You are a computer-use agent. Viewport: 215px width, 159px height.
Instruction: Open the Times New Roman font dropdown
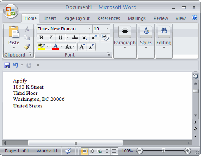click(90, 29)
